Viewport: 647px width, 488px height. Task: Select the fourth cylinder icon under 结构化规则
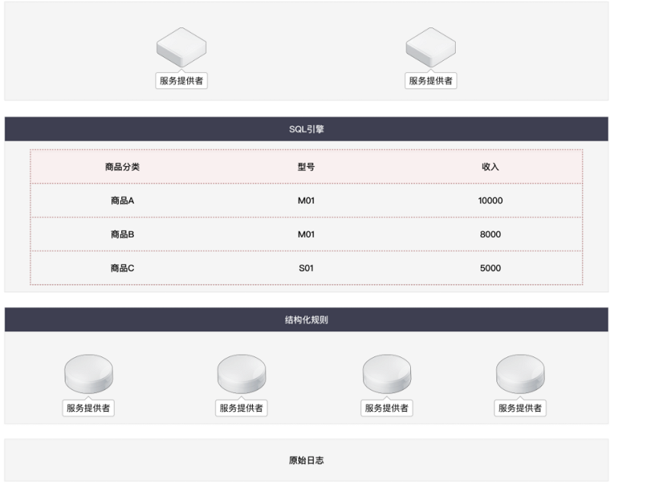520,374
